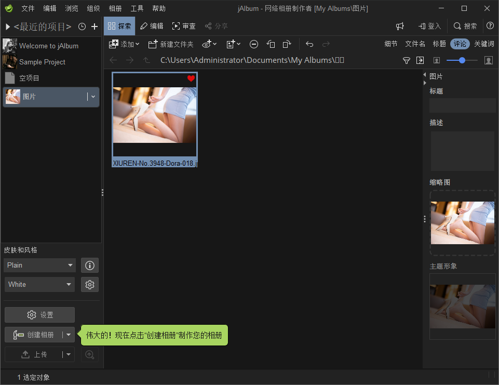The width and height of the screenshot is (499, 385).
Task: Navigate forward with right arrow
Action: tap(129, 60)
